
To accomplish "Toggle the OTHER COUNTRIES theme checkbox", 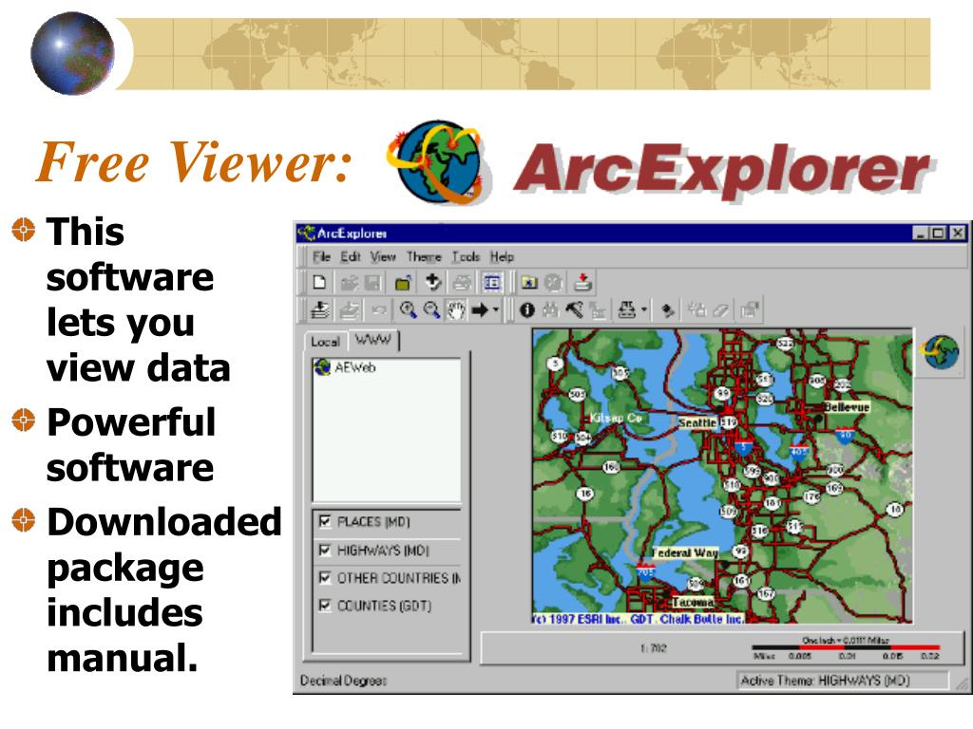I will pyautogui.click(x=325, y=578).
